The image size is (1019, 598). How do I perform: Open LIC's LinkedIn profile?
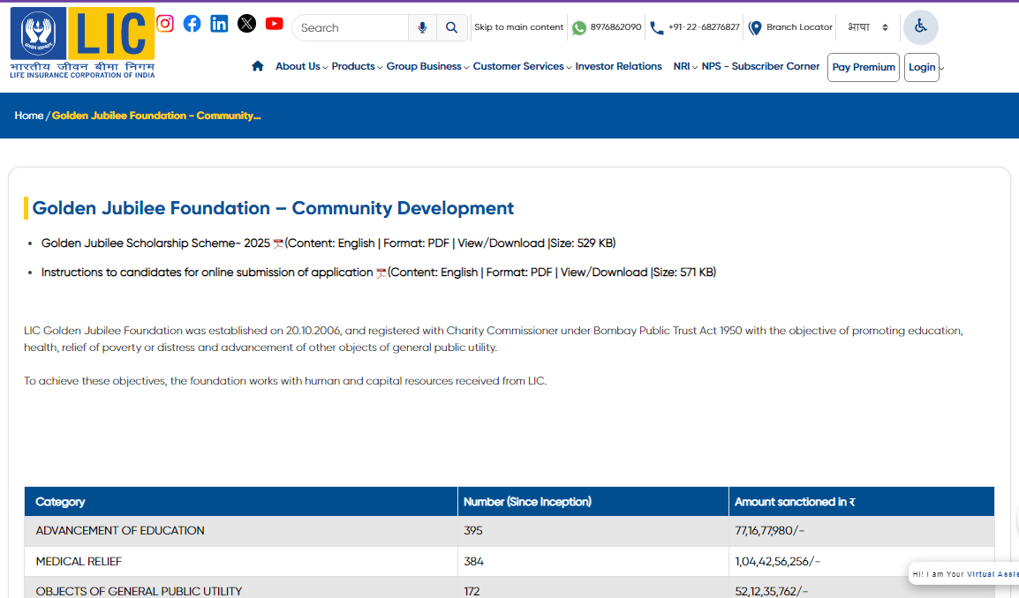click(219, 24)
